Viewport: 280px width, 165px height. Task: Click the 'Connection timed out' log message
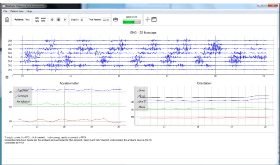(78, 140)
